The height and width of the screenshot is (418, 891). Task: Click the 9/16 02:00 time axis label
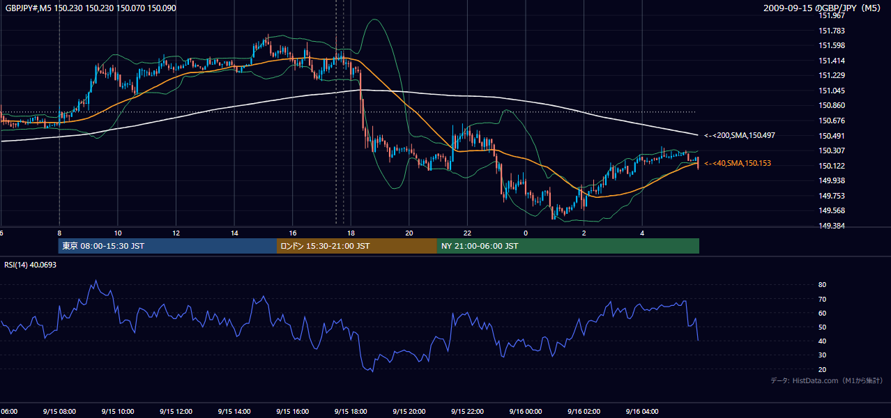pyautogui.click(x=584, y=411)
